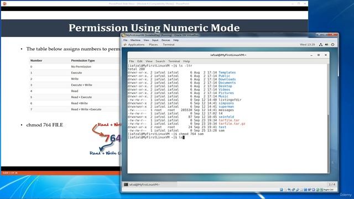This screenshot has height=199, width=354.
Task: Click simpsons directory name in terminal
Action: pos(226,103)
